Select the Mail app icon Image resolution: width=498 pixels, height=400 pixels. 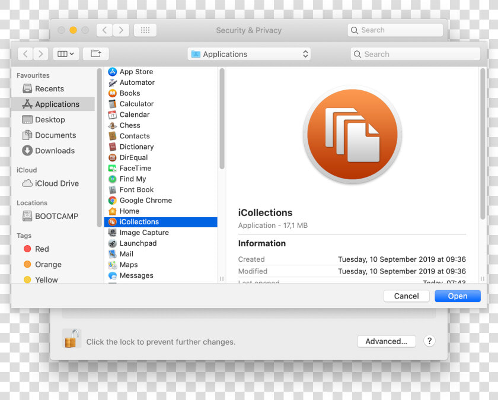pyautogui.click(x=113, y=254)
